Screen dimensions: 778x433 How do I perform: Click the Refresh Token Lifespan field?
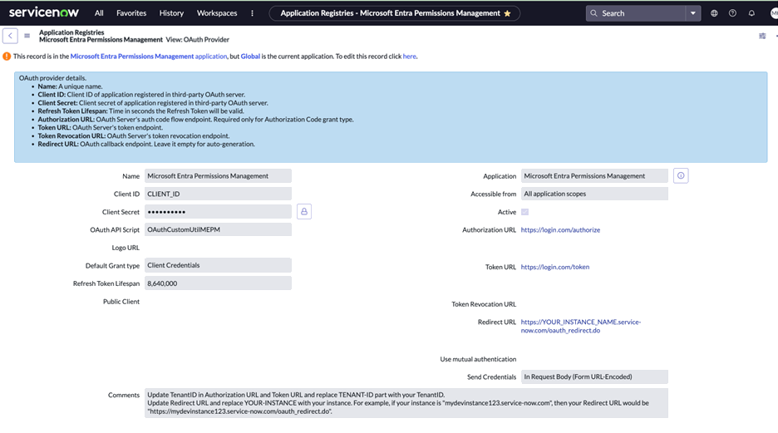click(x=218, y=283)
